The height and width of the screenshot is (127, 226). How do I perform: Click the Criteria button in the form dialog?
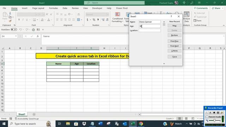[174, 51]
